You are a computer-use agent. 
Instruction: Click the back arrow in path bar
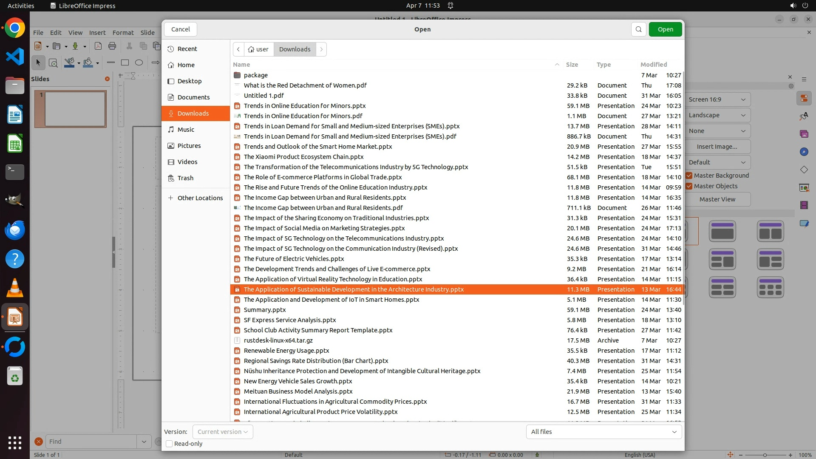(x=238, y=49)
